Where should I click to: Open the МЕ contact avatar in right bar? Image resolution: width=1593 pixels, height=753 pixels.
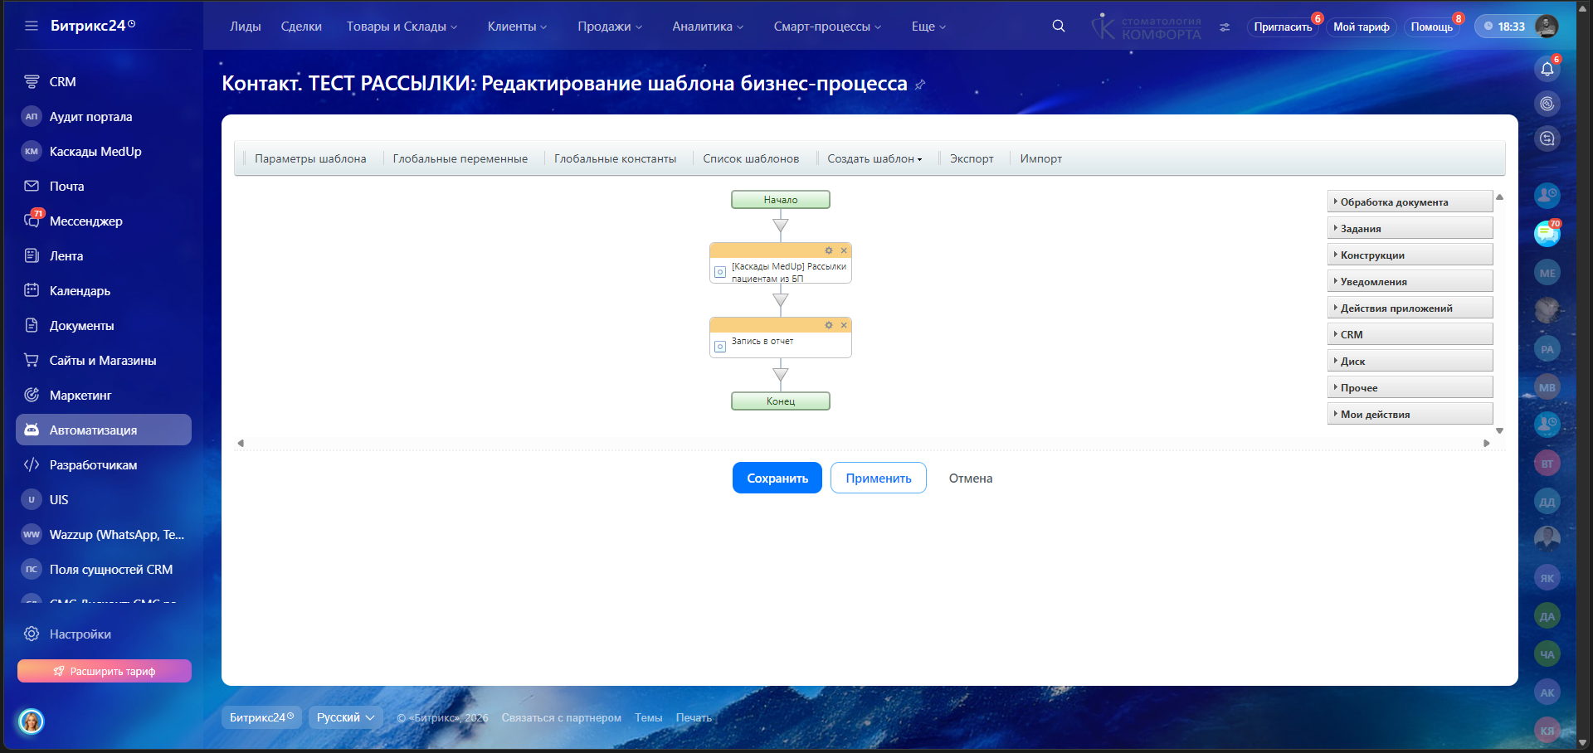click(1547, 273)
